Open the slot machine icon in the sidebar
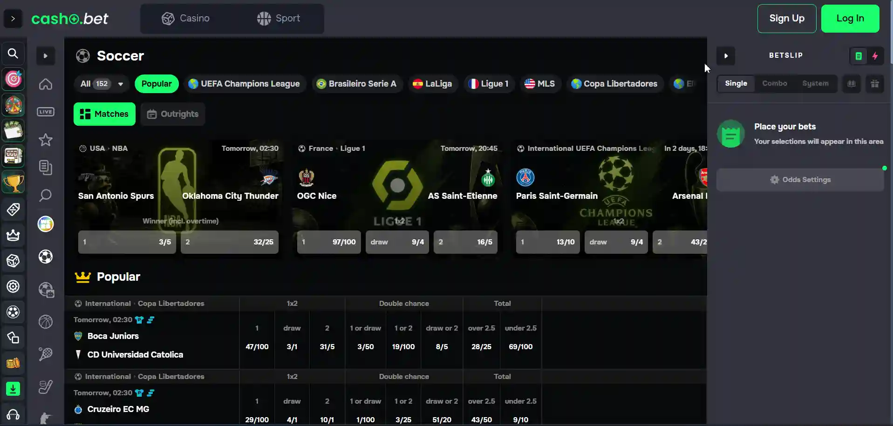 coord(13,156)
